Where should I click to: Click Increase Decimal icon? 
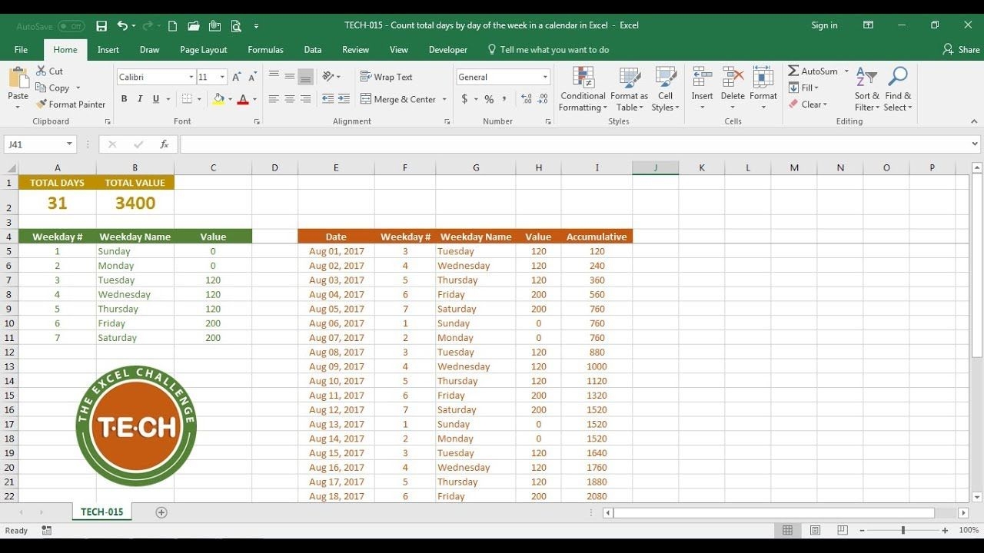point(527,99)
